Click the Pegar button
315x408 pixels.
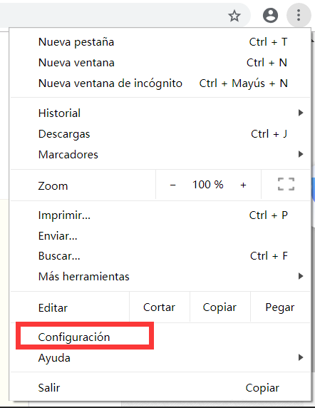click(280, 307)
